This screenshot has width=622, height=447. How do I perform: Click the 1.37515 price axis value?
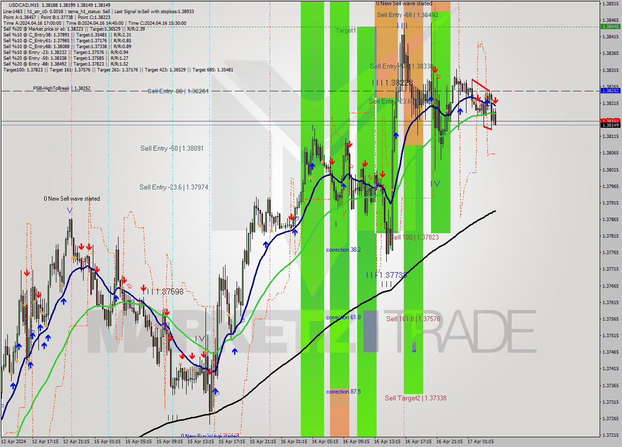coord(610,335)
